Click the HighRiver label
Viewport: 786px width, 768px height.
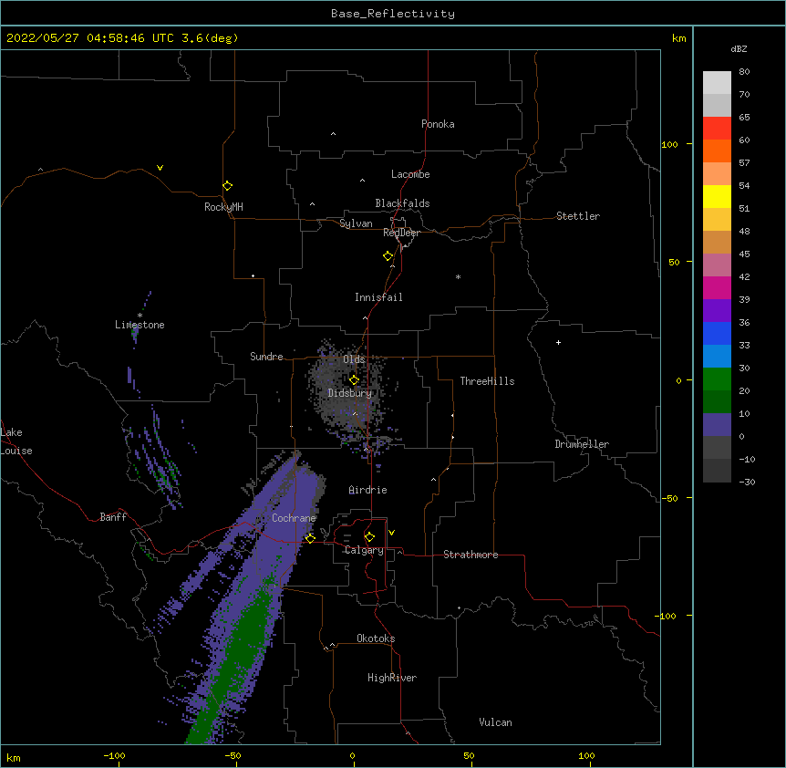392,678
